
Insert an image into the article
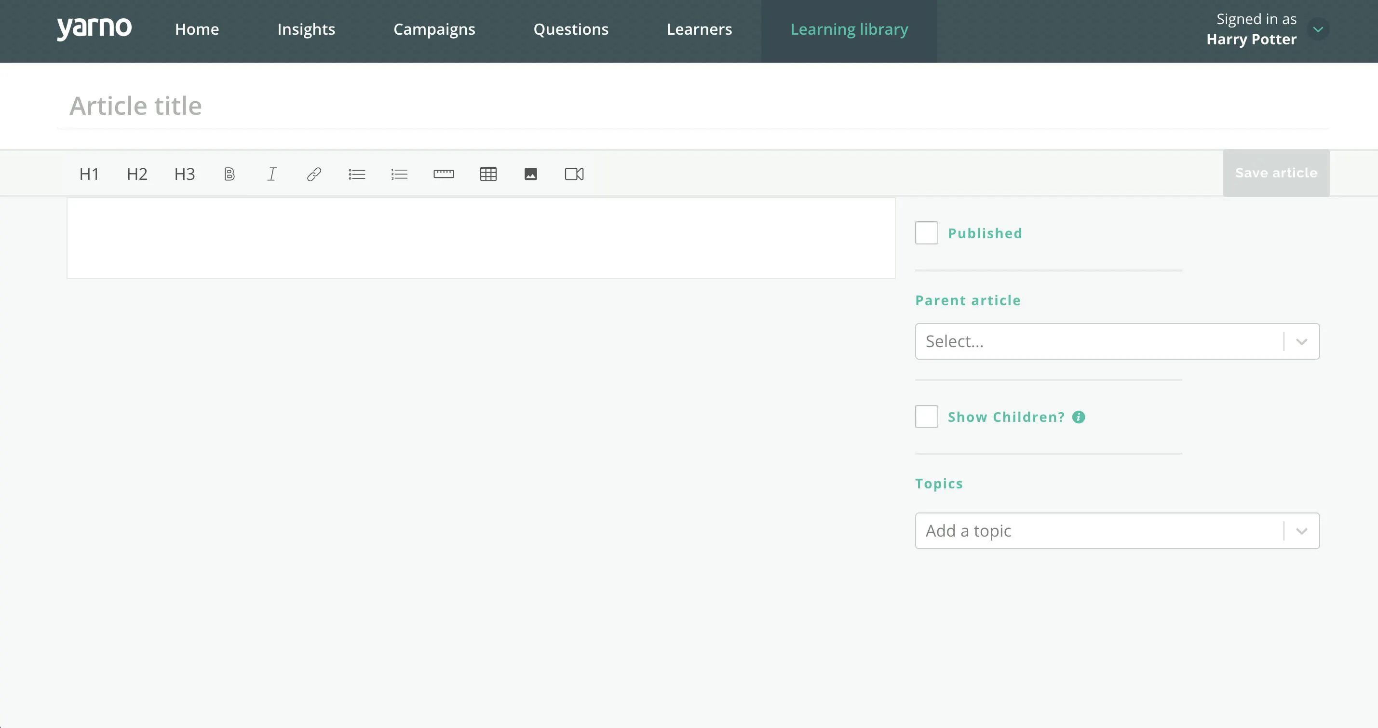click(x=531, y=174)
